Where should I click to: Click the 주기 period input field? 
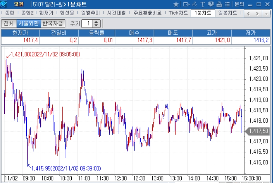pos(87,23)
